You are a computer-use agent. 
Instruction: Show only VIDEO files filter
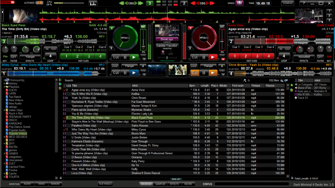coord(41,184)
